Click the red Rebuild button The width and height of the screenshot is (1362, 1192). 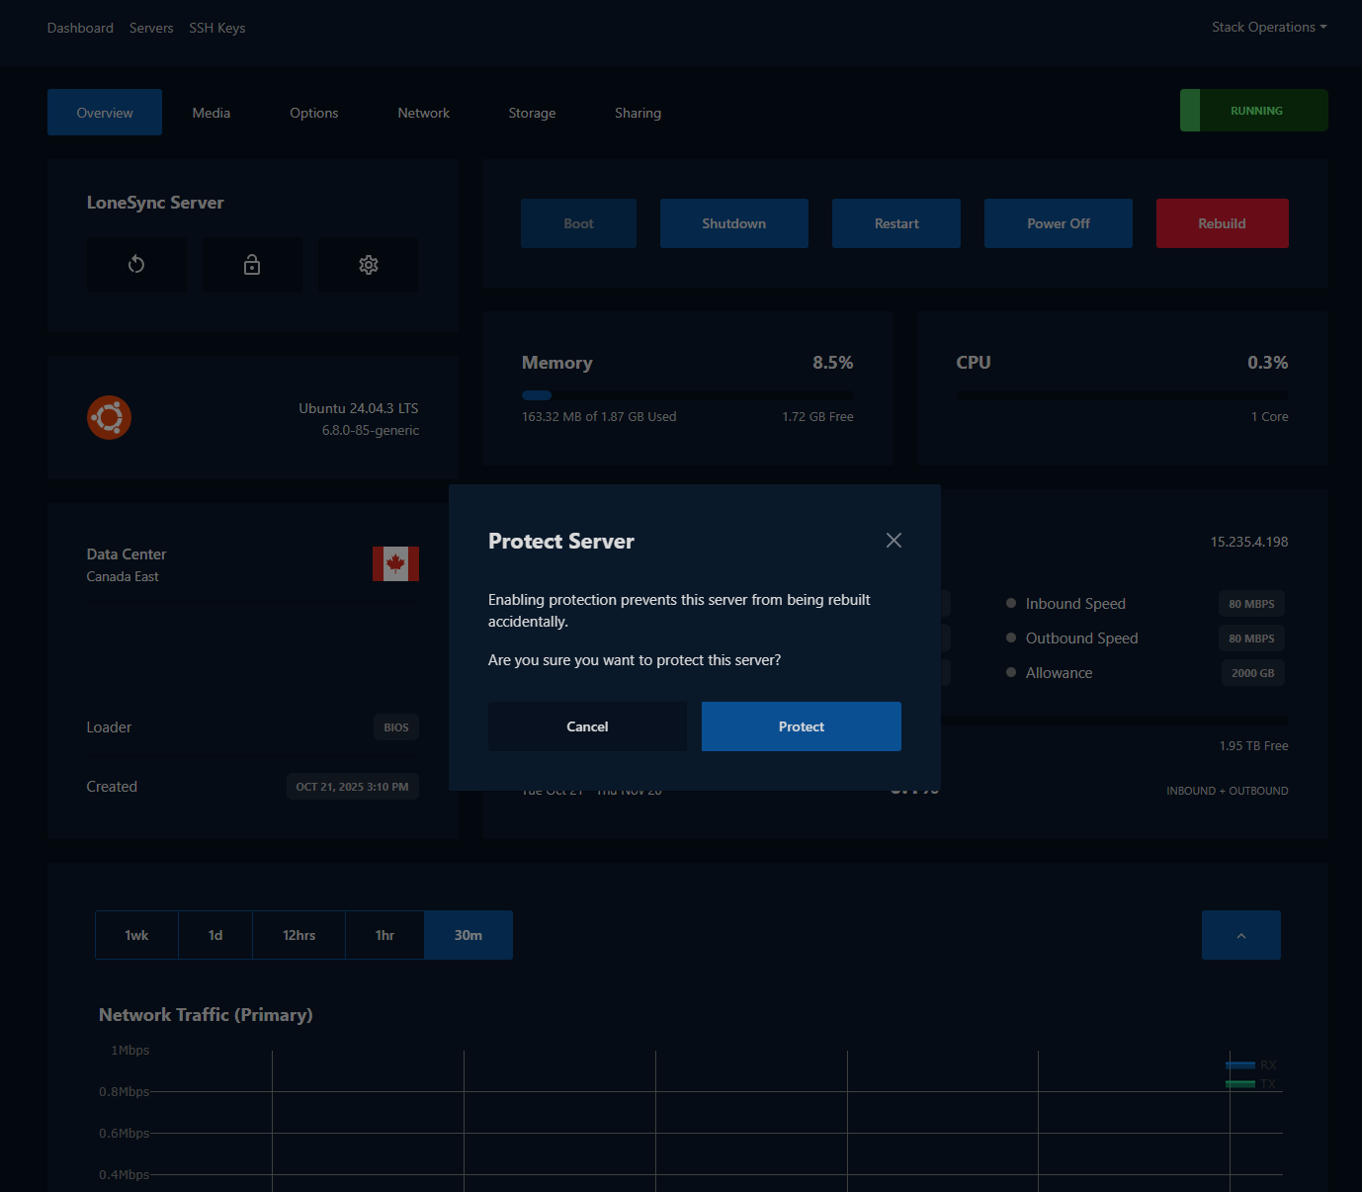(x=1222, y=223)
